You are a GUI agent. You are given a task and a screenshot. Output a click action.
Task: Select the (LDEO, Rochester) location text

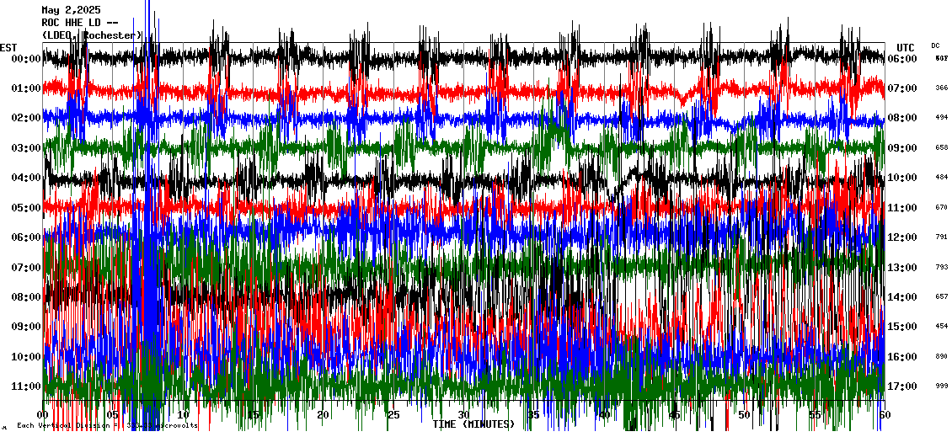pos(92,35)
